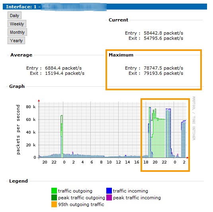Screen dimensions: 213x212
Task: Click the average exit value 15194.4 packet/s
Action: (x=64, y=73)
